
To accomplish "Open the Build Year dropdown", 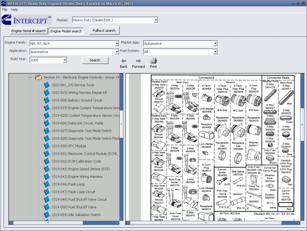I will (x=65, y=60).
